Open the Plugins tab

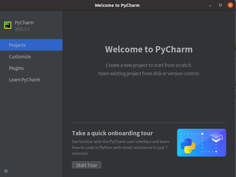coord(31,68)
